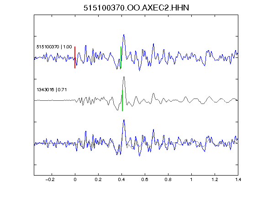
Task: Click the green marker on the middle black trace
Action: (122, 100)
